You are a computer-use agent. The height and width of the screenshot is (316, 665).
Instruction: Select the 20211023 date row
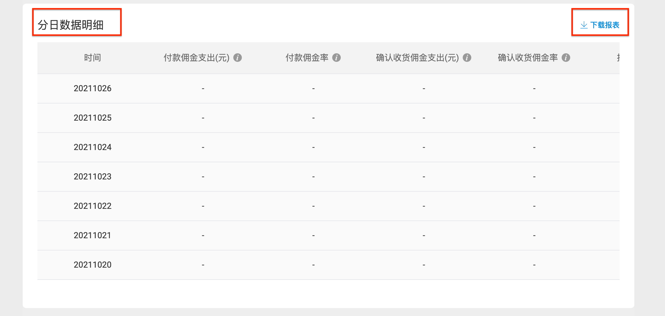coord(92,177)
